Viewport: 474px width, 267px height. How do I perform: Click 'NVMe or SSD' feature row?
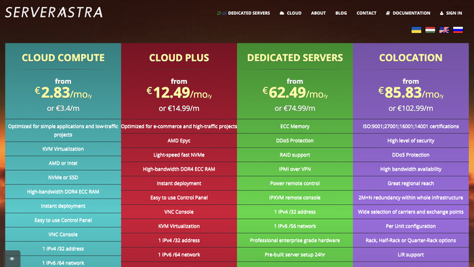[x=63, y=177]
